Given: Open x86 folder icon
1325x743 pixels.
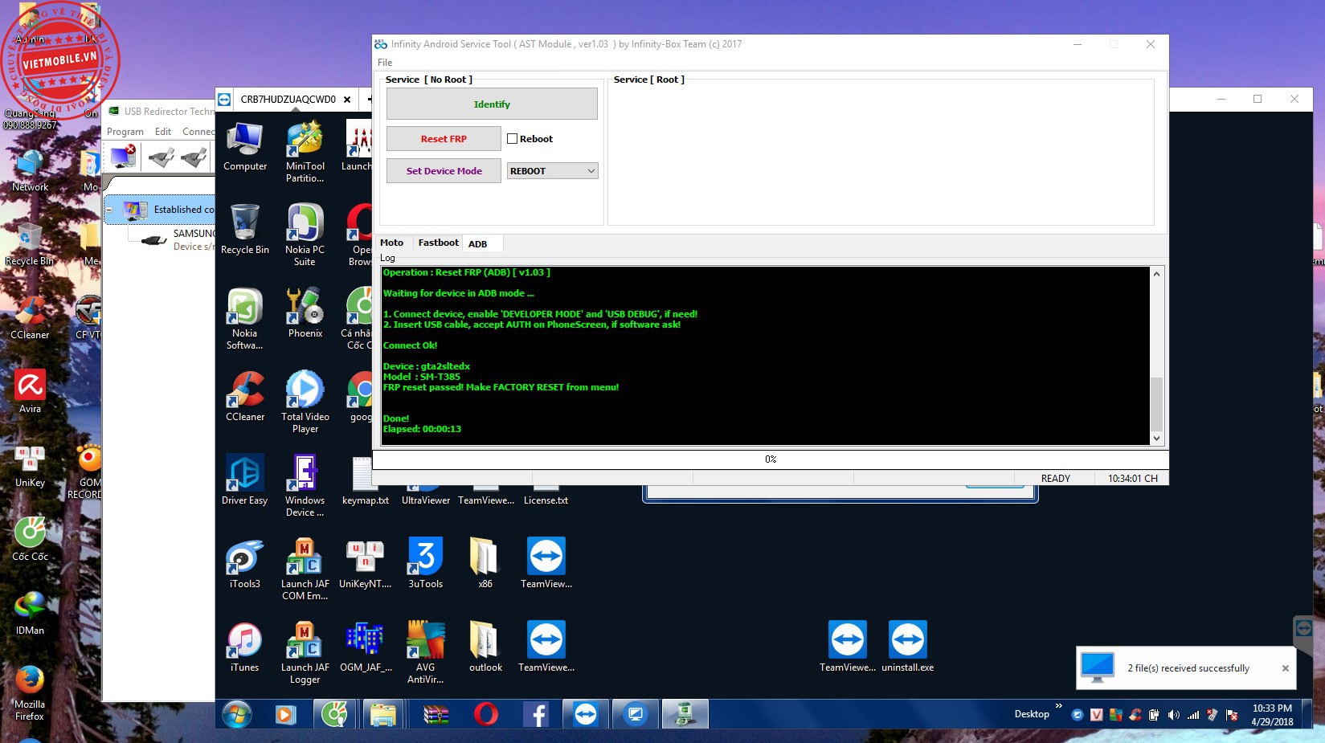Looking at the screenshot, I should [485, 564].
